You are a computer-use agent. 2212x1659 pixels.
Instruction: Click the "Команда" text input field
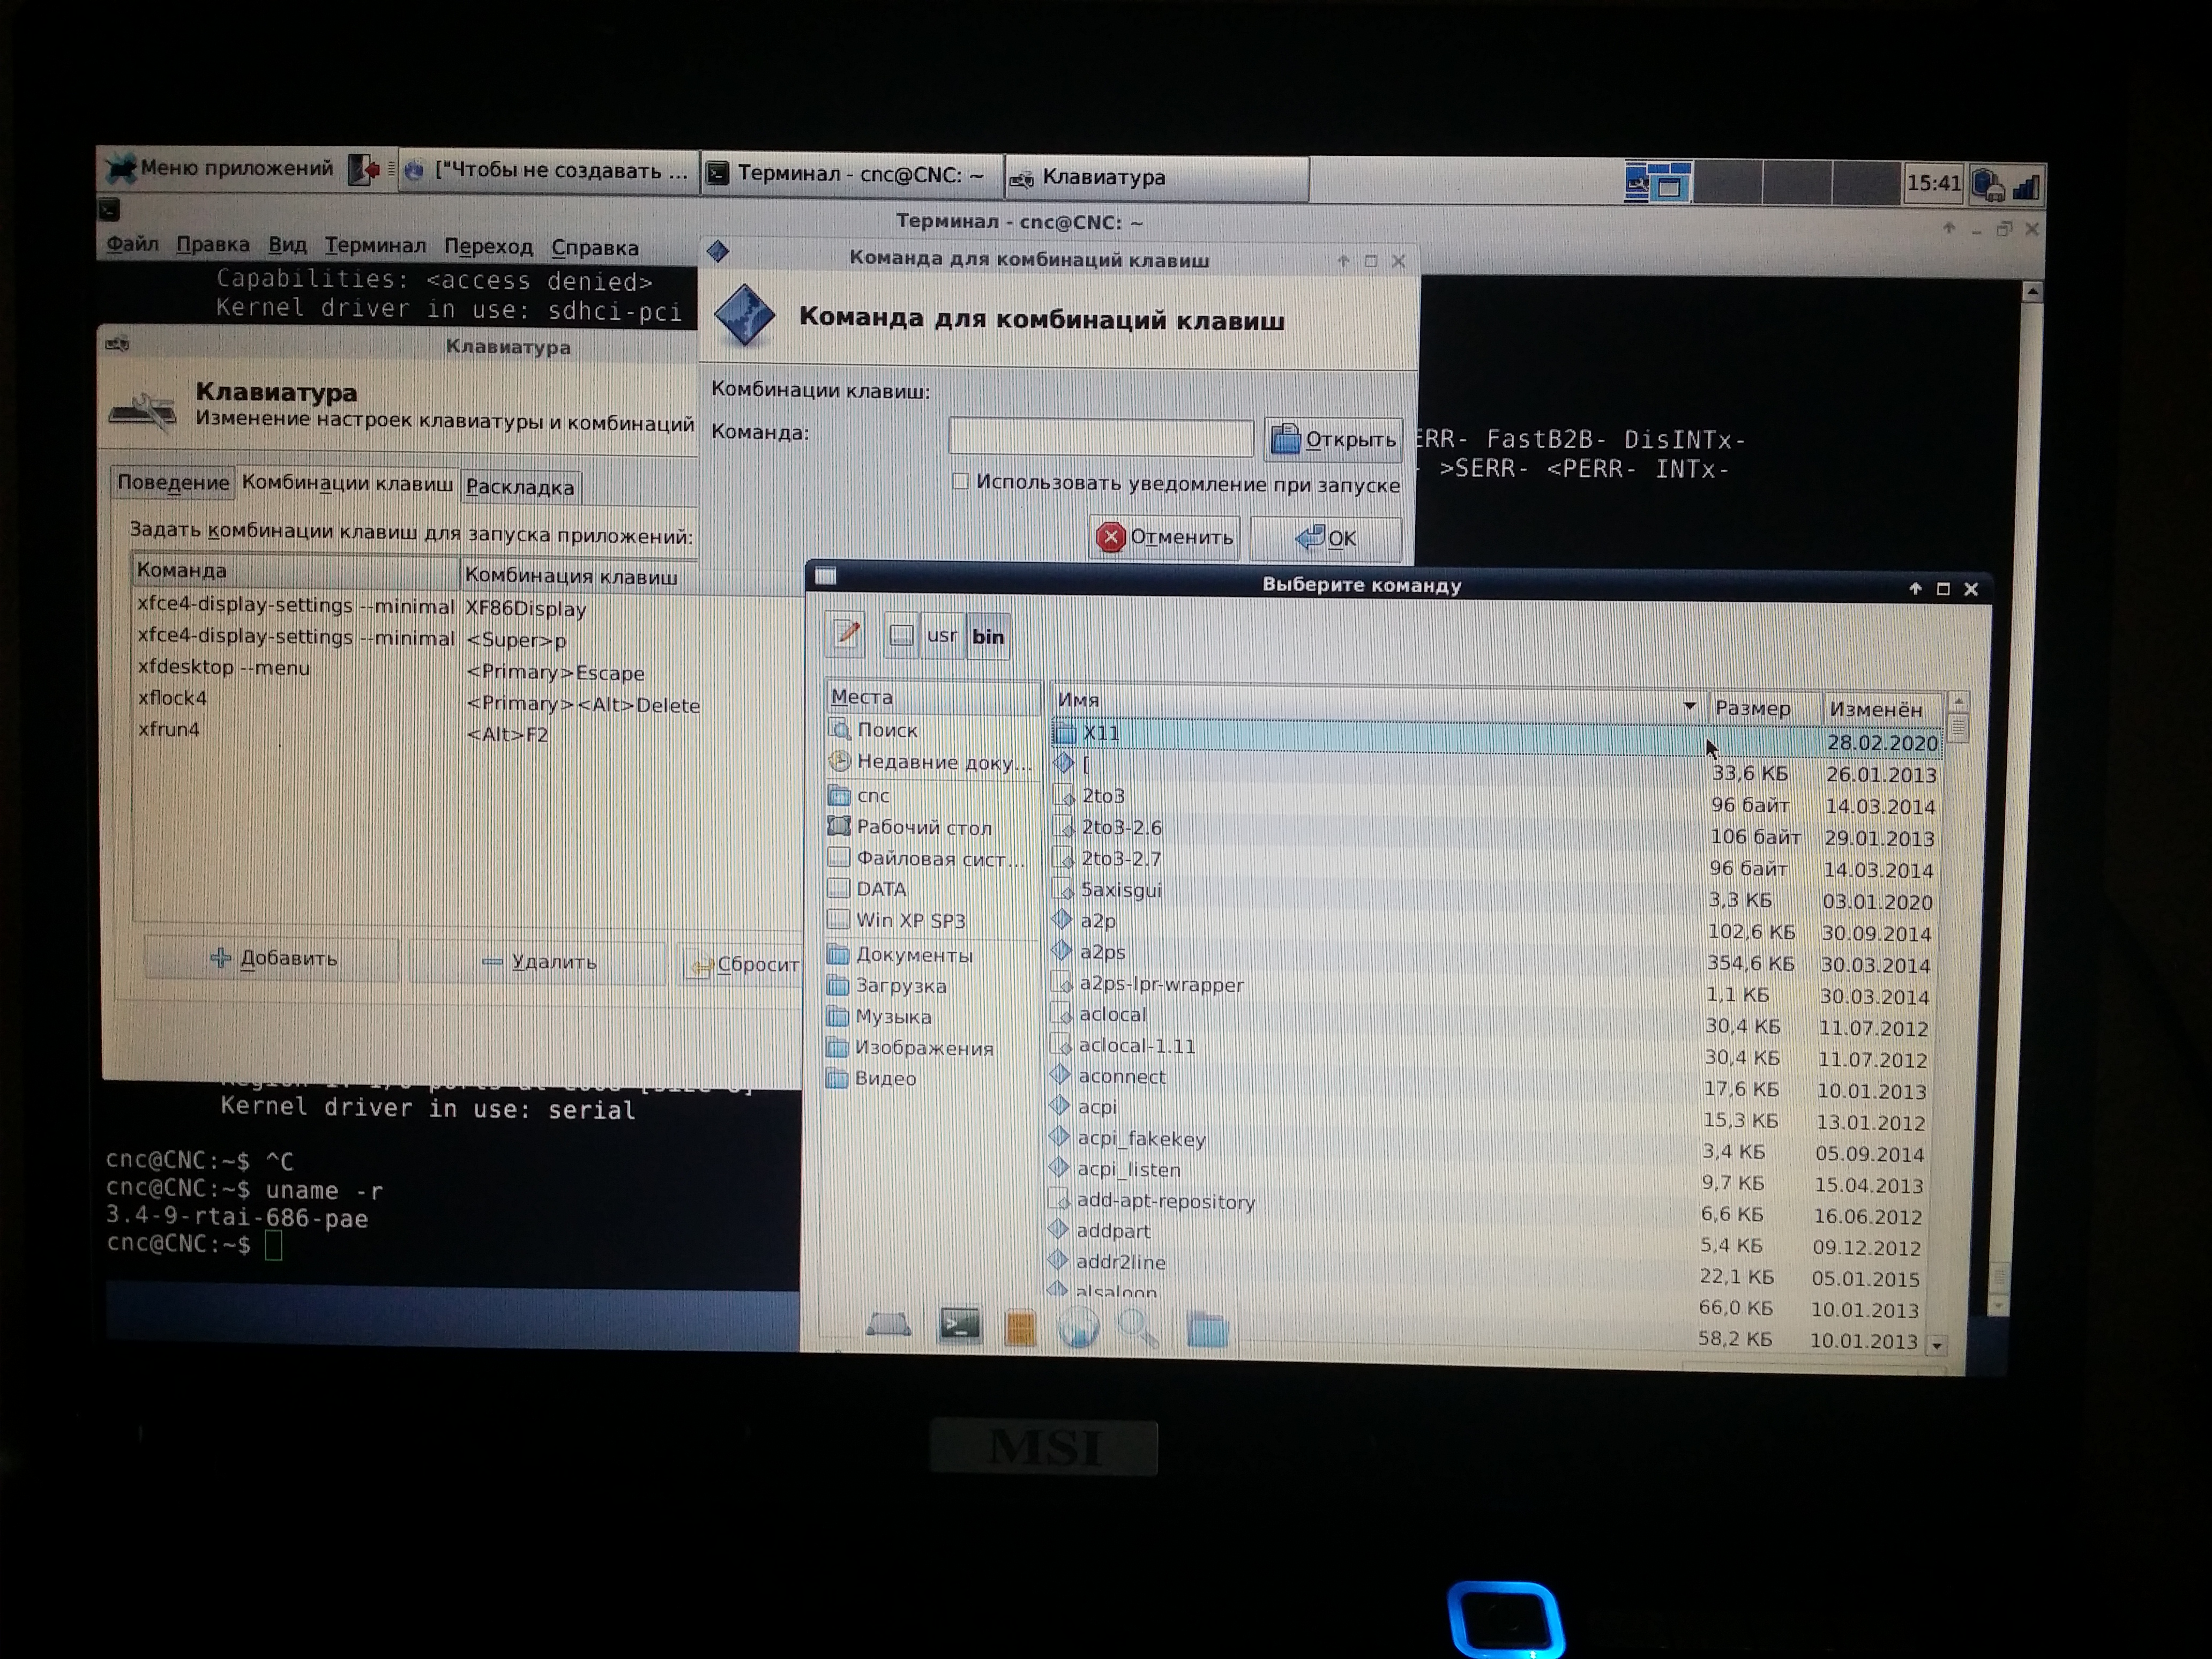1100,436
